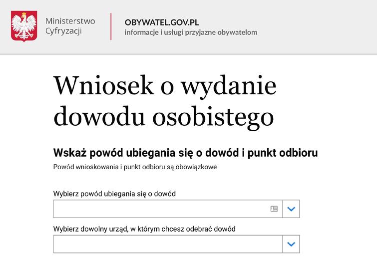This screenshot has height=265, width=377.
Task: Expand the reason for applying dropdown arrow
Action: click(291, 209)
